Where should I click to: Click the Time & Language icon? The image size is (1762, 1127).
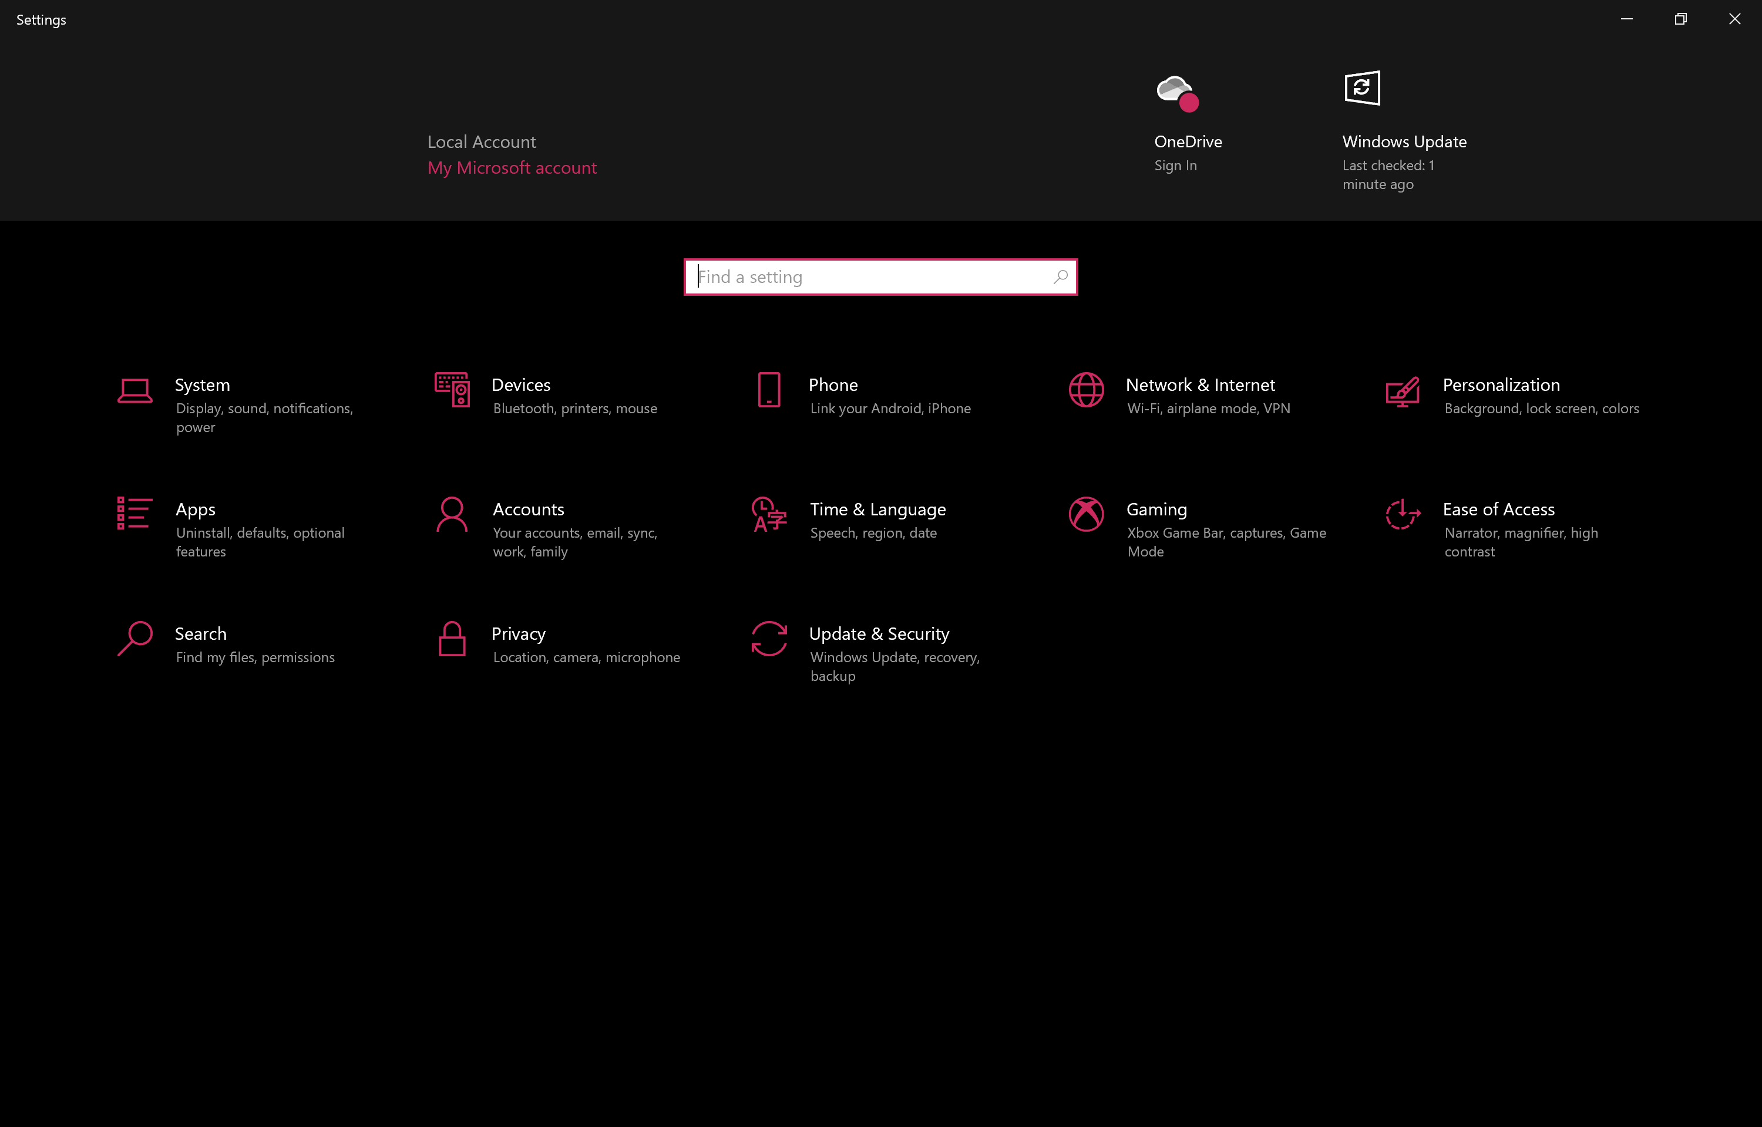pyautogui.click(x=769, y=514)
